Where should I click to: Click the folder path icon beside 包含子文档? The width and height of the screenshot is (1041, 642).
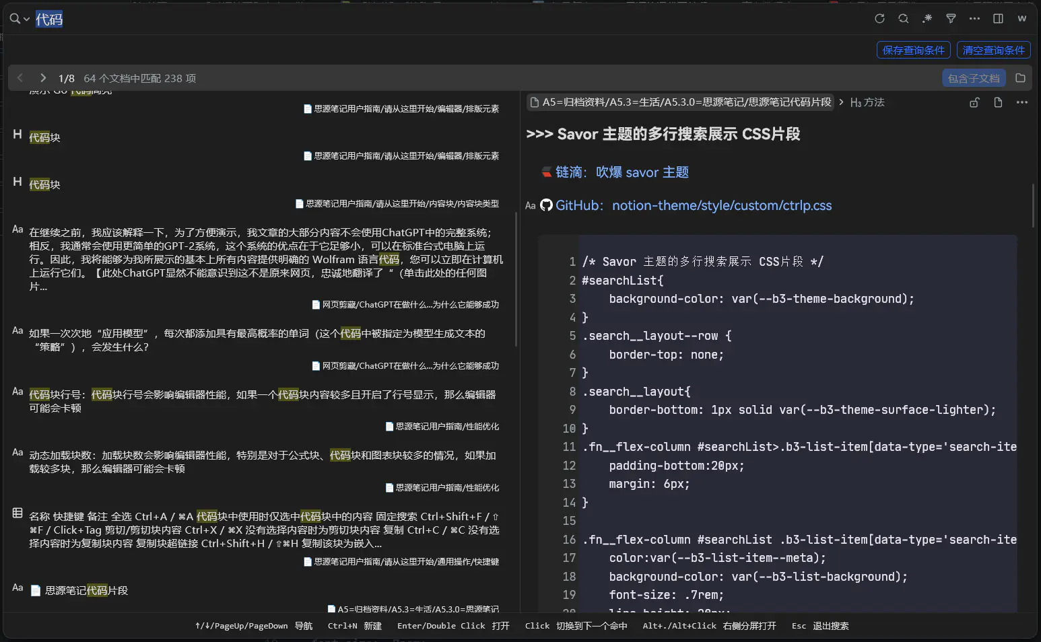(x=1020, y=78)
